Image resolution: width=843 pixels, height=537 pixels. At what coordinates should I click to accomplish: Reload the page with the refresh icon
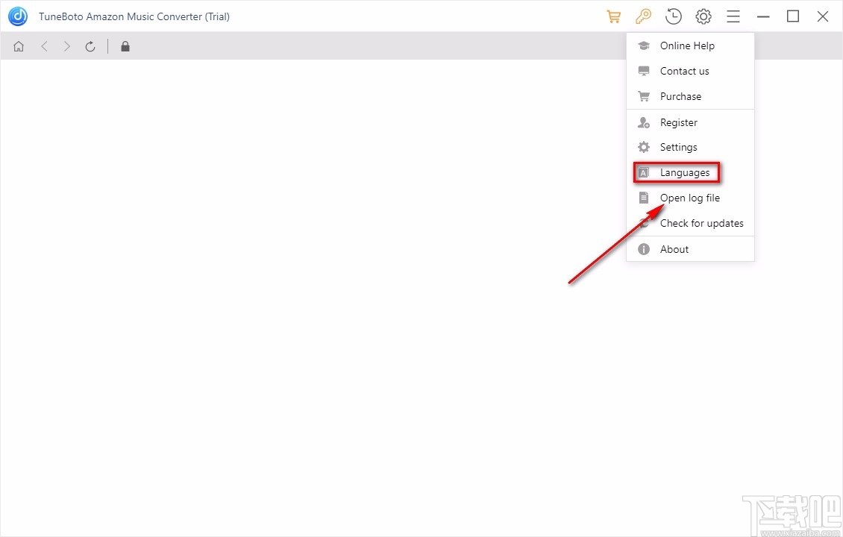pyautogui.click(x=90, y=46)
